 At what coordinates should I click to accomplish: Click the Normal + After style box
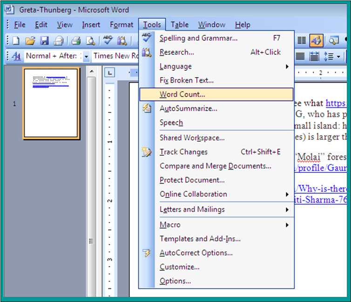tap(54, 56)
